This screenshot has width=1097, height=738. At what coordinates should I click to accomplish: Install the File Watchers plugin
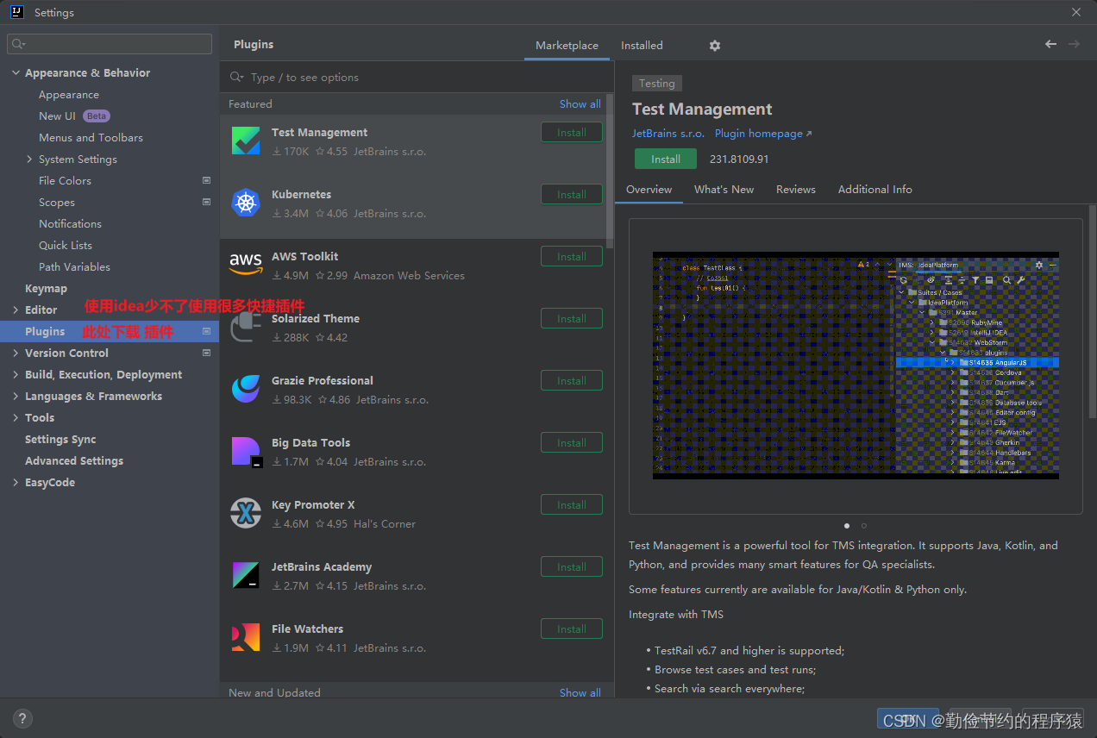(x=571, y=629)
